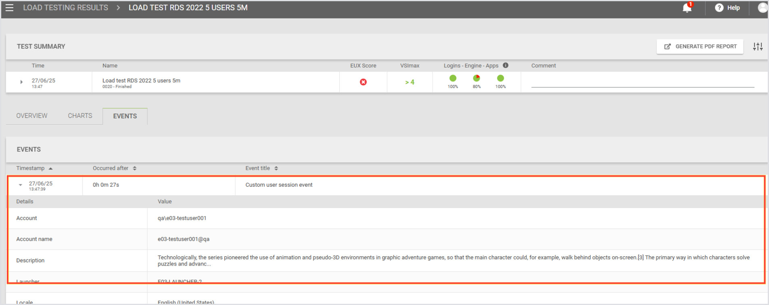
Task: Open the hamburger navigation menu
Action: coord(9,8)
